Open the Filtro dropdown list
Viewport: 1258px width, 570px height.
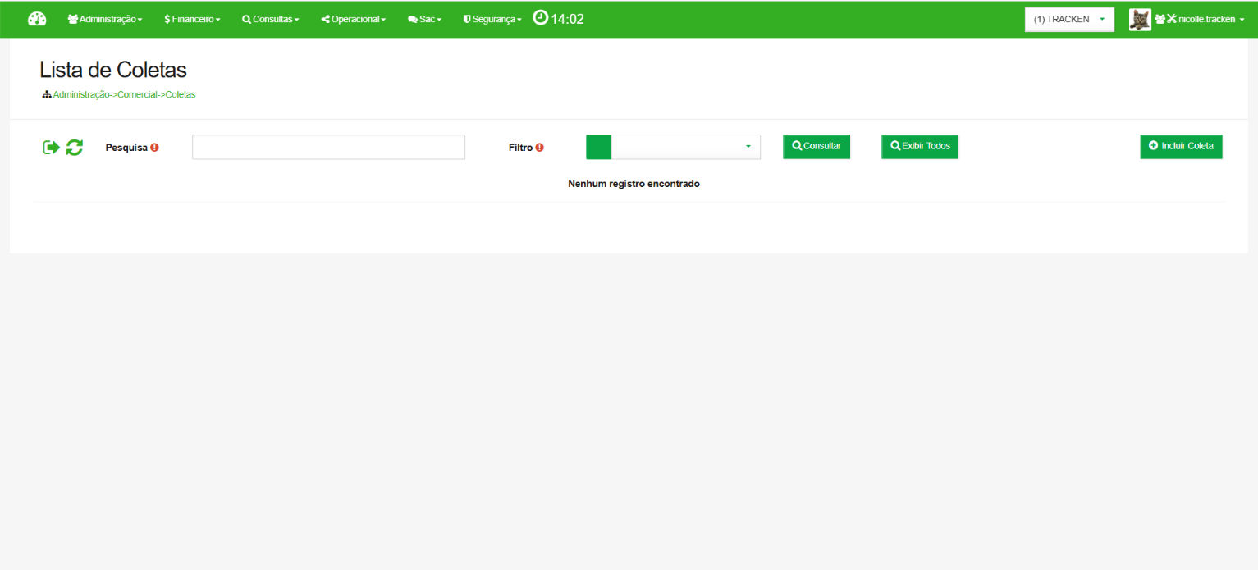[x=673, y=147]
